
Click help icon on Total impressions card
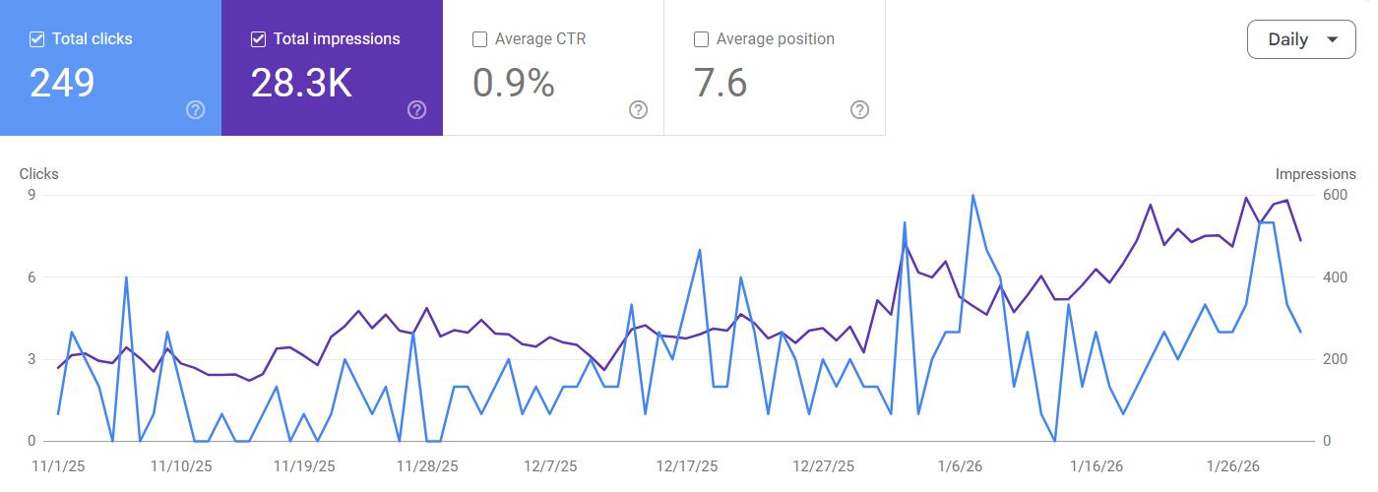pyautogui.click(x=416, y=109)
